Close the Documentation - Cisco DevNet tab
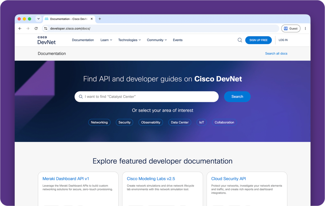Viewport: 325px width, 206px height. [x=92, y=19]
